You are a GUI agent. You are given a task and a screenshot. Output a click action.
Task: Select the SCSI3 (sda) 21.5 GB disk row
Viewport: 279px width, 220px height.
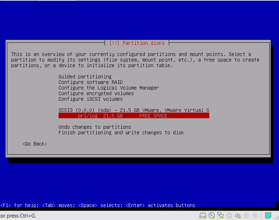click(x=134, y=110)
